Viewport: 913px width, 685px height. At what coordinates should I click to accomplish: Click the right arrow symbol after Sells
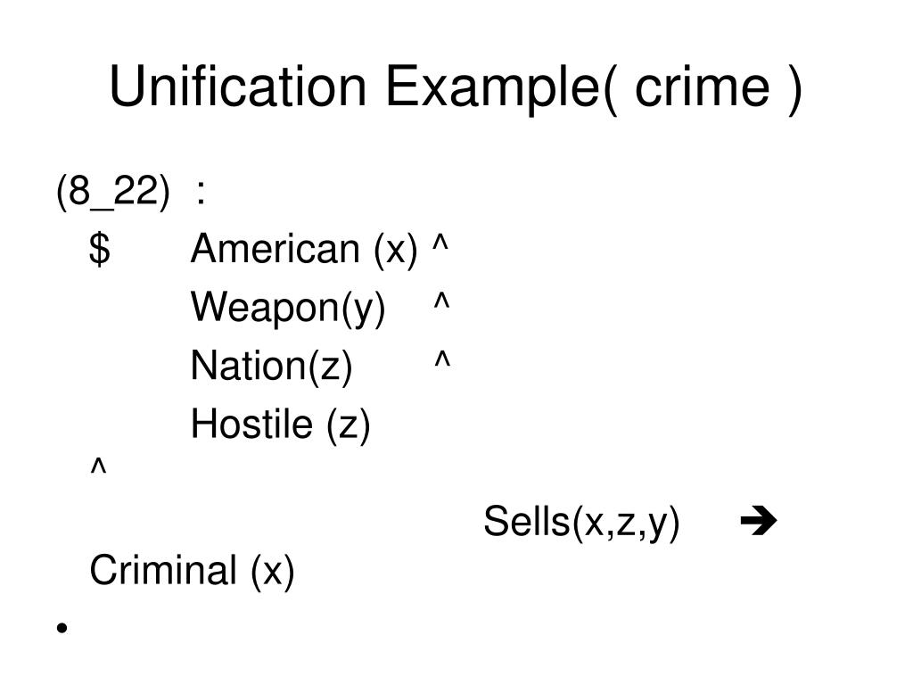758,521
